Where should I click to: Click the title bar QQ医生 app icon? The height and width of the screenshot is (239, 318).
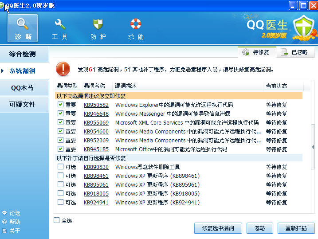coord(2,5)
